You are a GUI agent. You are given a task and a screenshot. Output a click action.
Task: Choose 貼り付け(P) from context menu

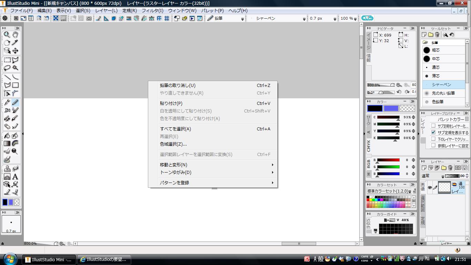(x=213, y=103)
